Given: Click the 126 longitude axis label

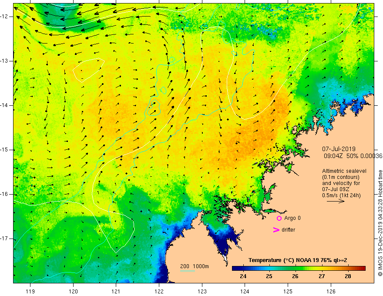Looking at the screenshot, I should [x=331, y=291].
